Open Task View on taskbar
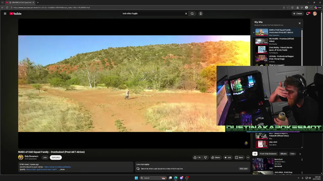This screenshot has width=323, height=181. tap(170, 178)
